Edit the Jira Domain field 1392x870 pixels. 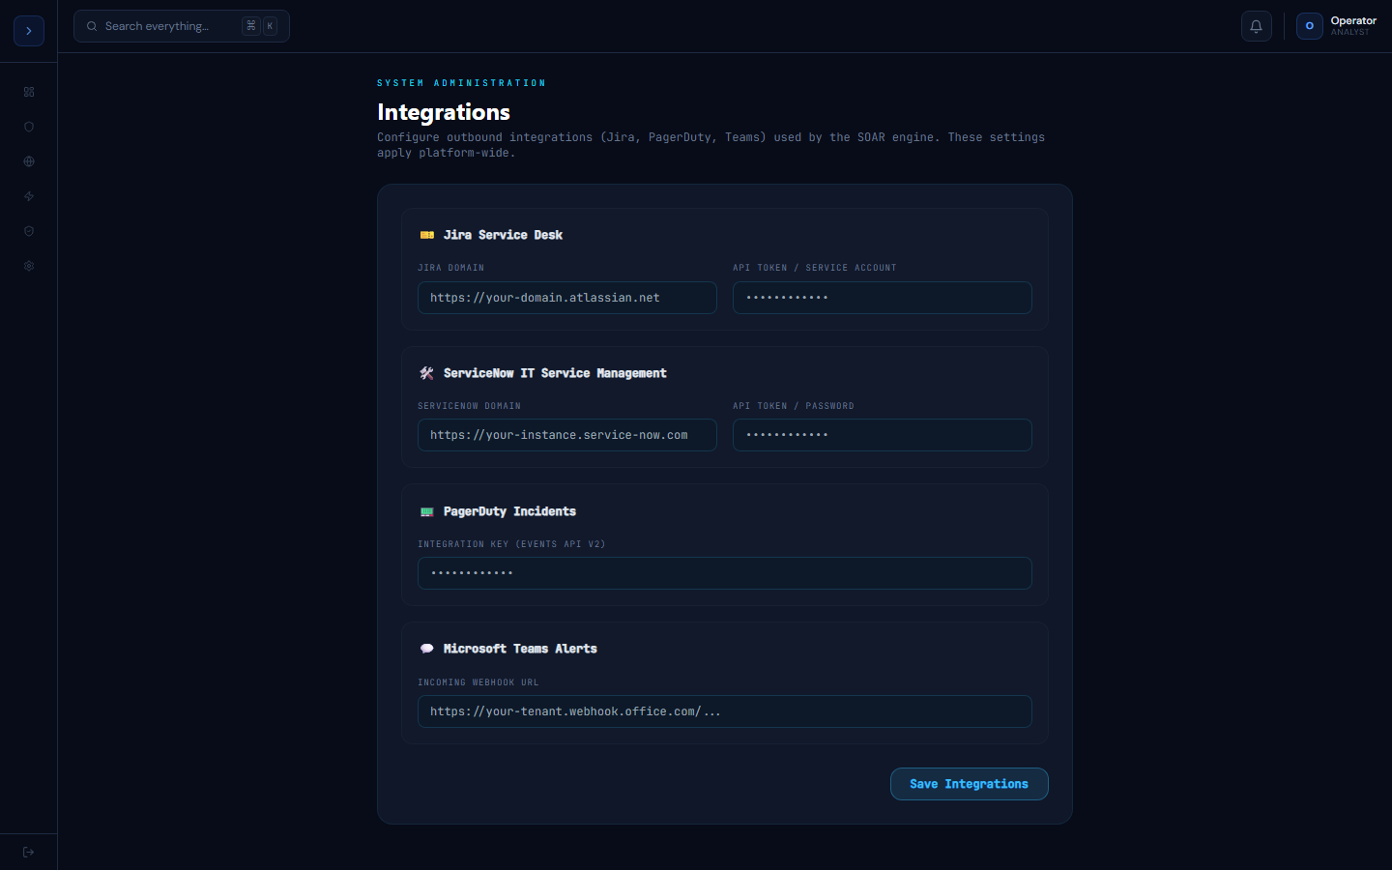[567, 298]
